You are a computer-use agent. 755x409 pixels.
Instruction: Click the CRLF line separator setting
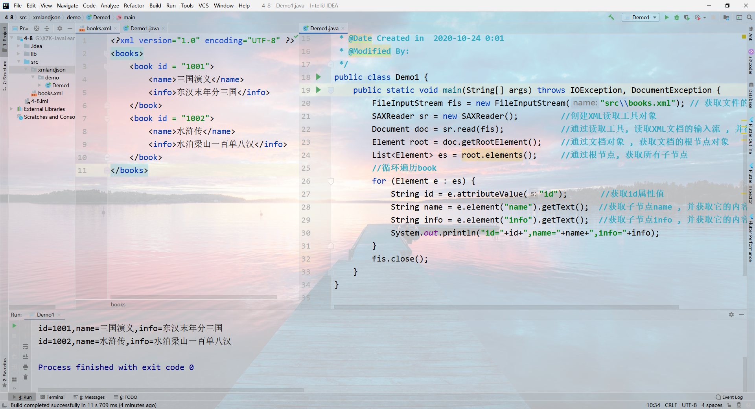(x=671, y=405)
